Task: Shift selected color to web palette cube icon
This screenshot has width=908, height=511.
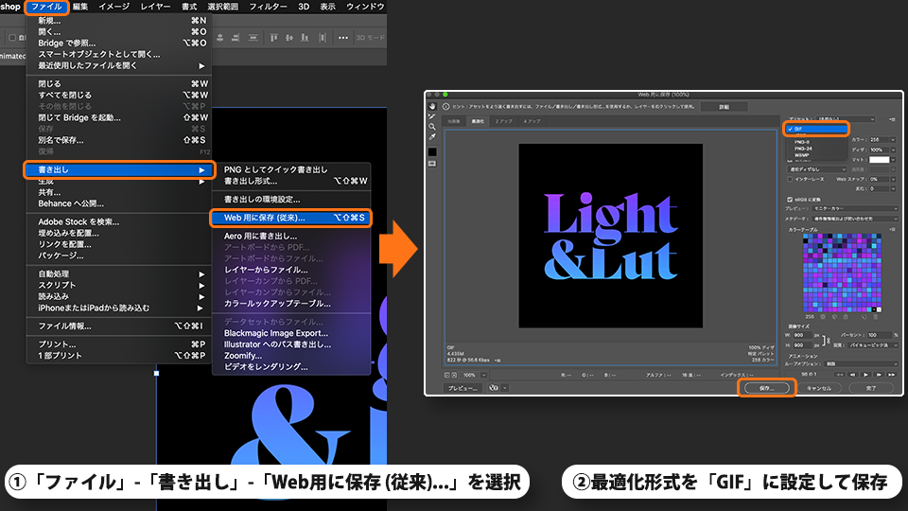Action: [834, 317]
